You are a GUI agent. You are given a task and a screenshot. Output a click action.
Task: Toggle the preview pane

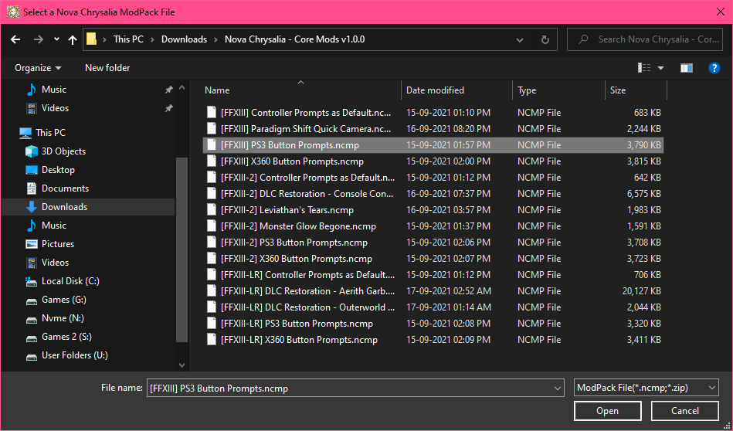pyautogui.click(x=686, y=68)
